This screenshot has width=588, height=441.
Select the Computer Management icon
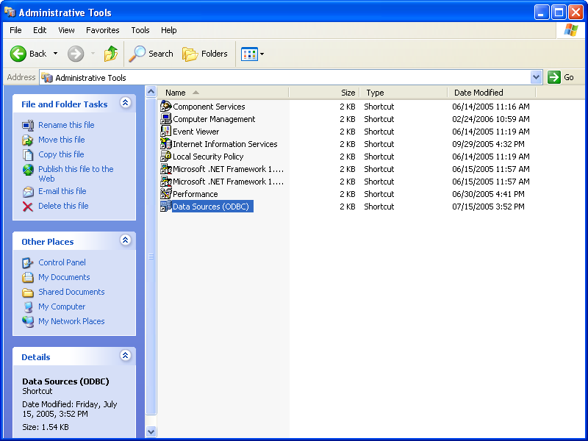[166, 119]
